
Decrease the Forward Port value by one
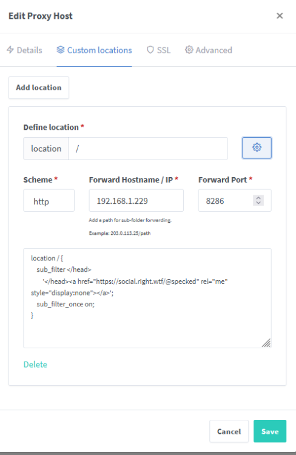tap(258, 203)
